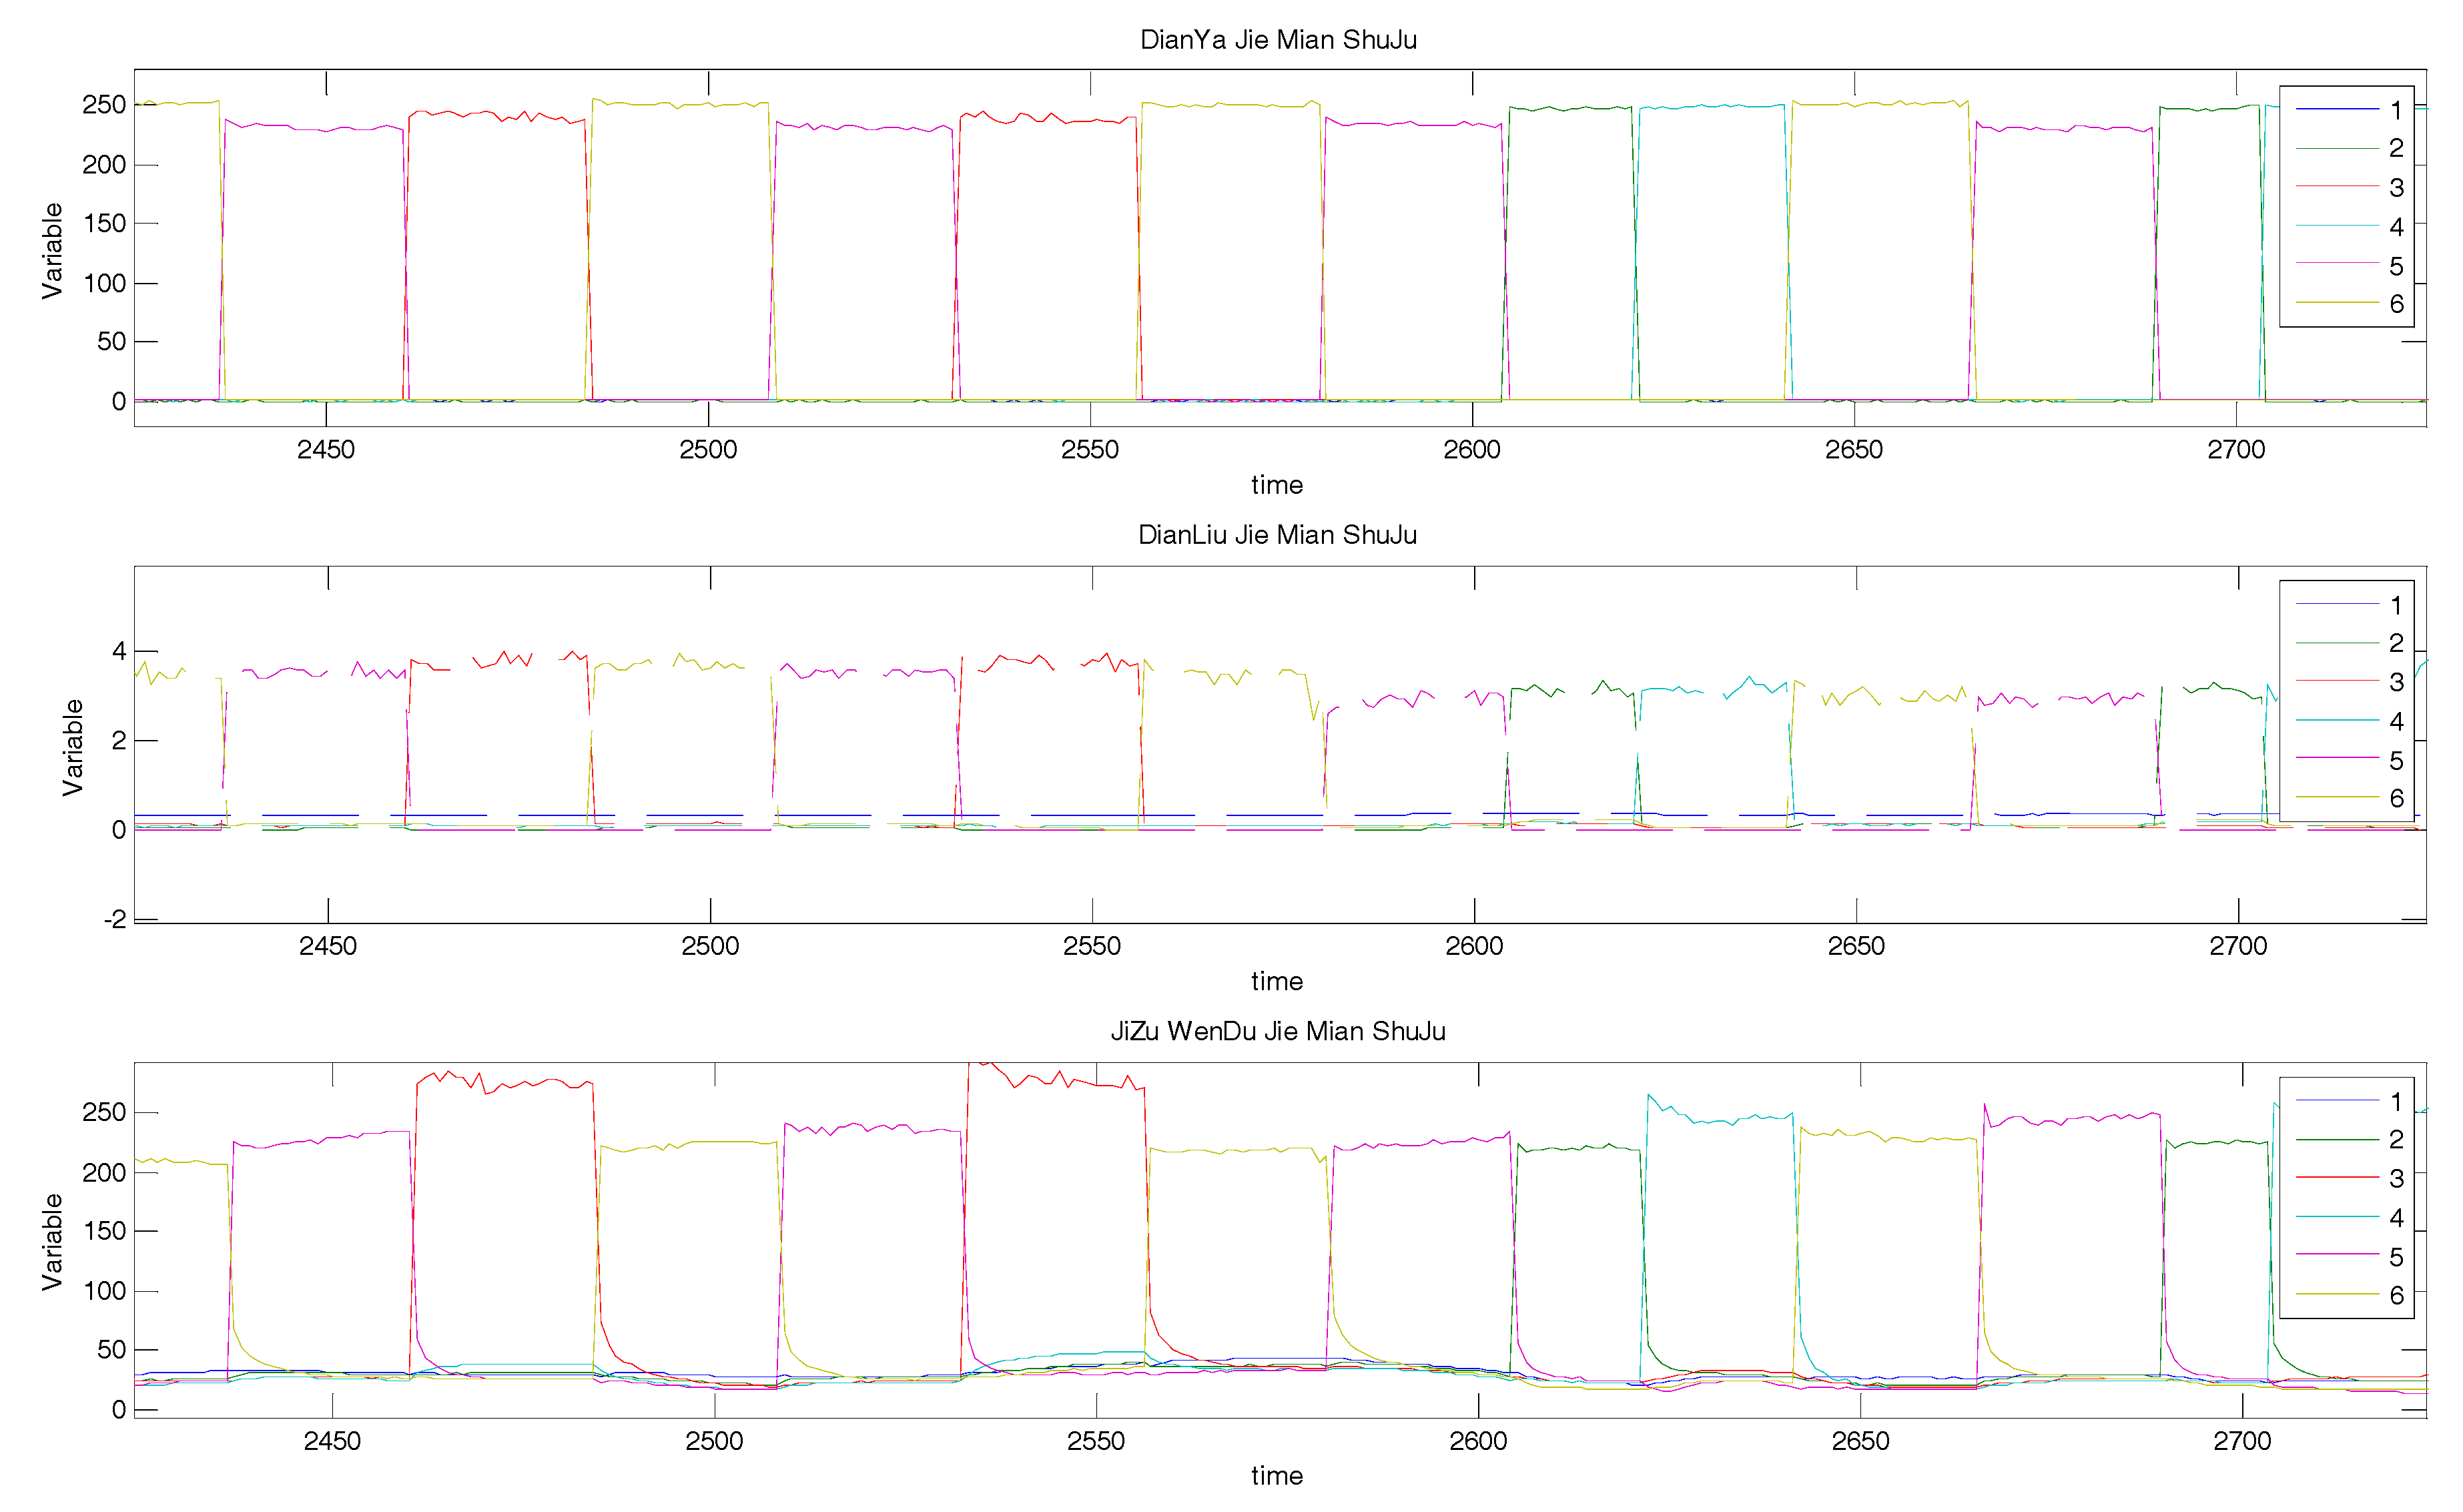Screen dimensions: 2463x1512
Task: Select legend entry 1 in voltage plot
Action: (2395, 110)
